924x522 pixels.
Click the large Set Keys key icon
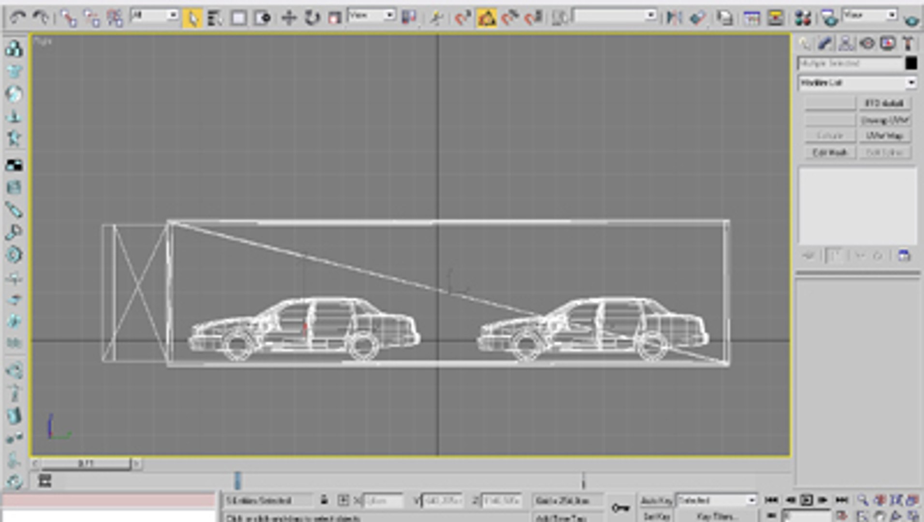click(x=620, y=507)
